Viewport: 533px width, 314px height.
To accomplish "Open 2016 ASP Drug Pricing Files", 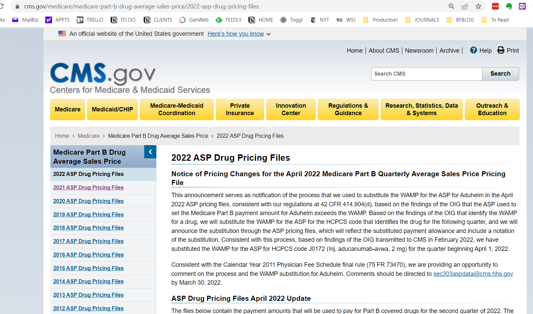I will tap(88, 255).
